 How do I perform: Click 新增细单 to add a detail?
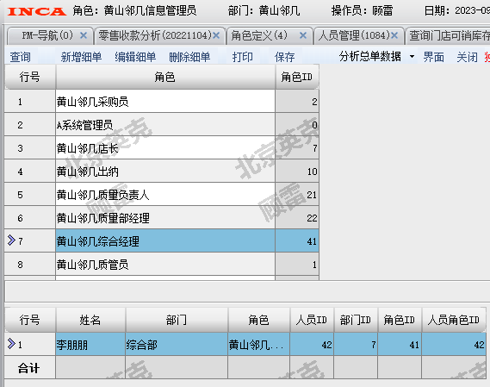click(81, 57)
